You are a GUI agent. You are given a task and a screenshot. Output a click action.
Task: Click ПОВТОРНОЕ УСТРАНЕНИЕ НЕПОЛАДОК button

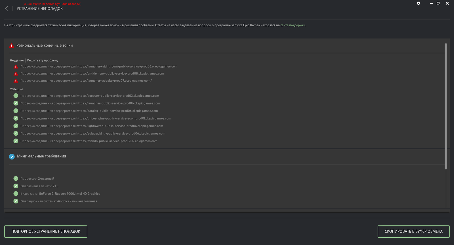[46, 231]
